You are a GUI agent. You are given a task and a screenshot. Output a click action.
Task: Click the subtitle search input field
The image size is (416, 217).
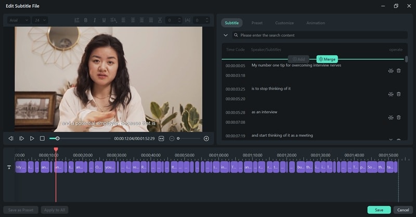click(320, 35)
